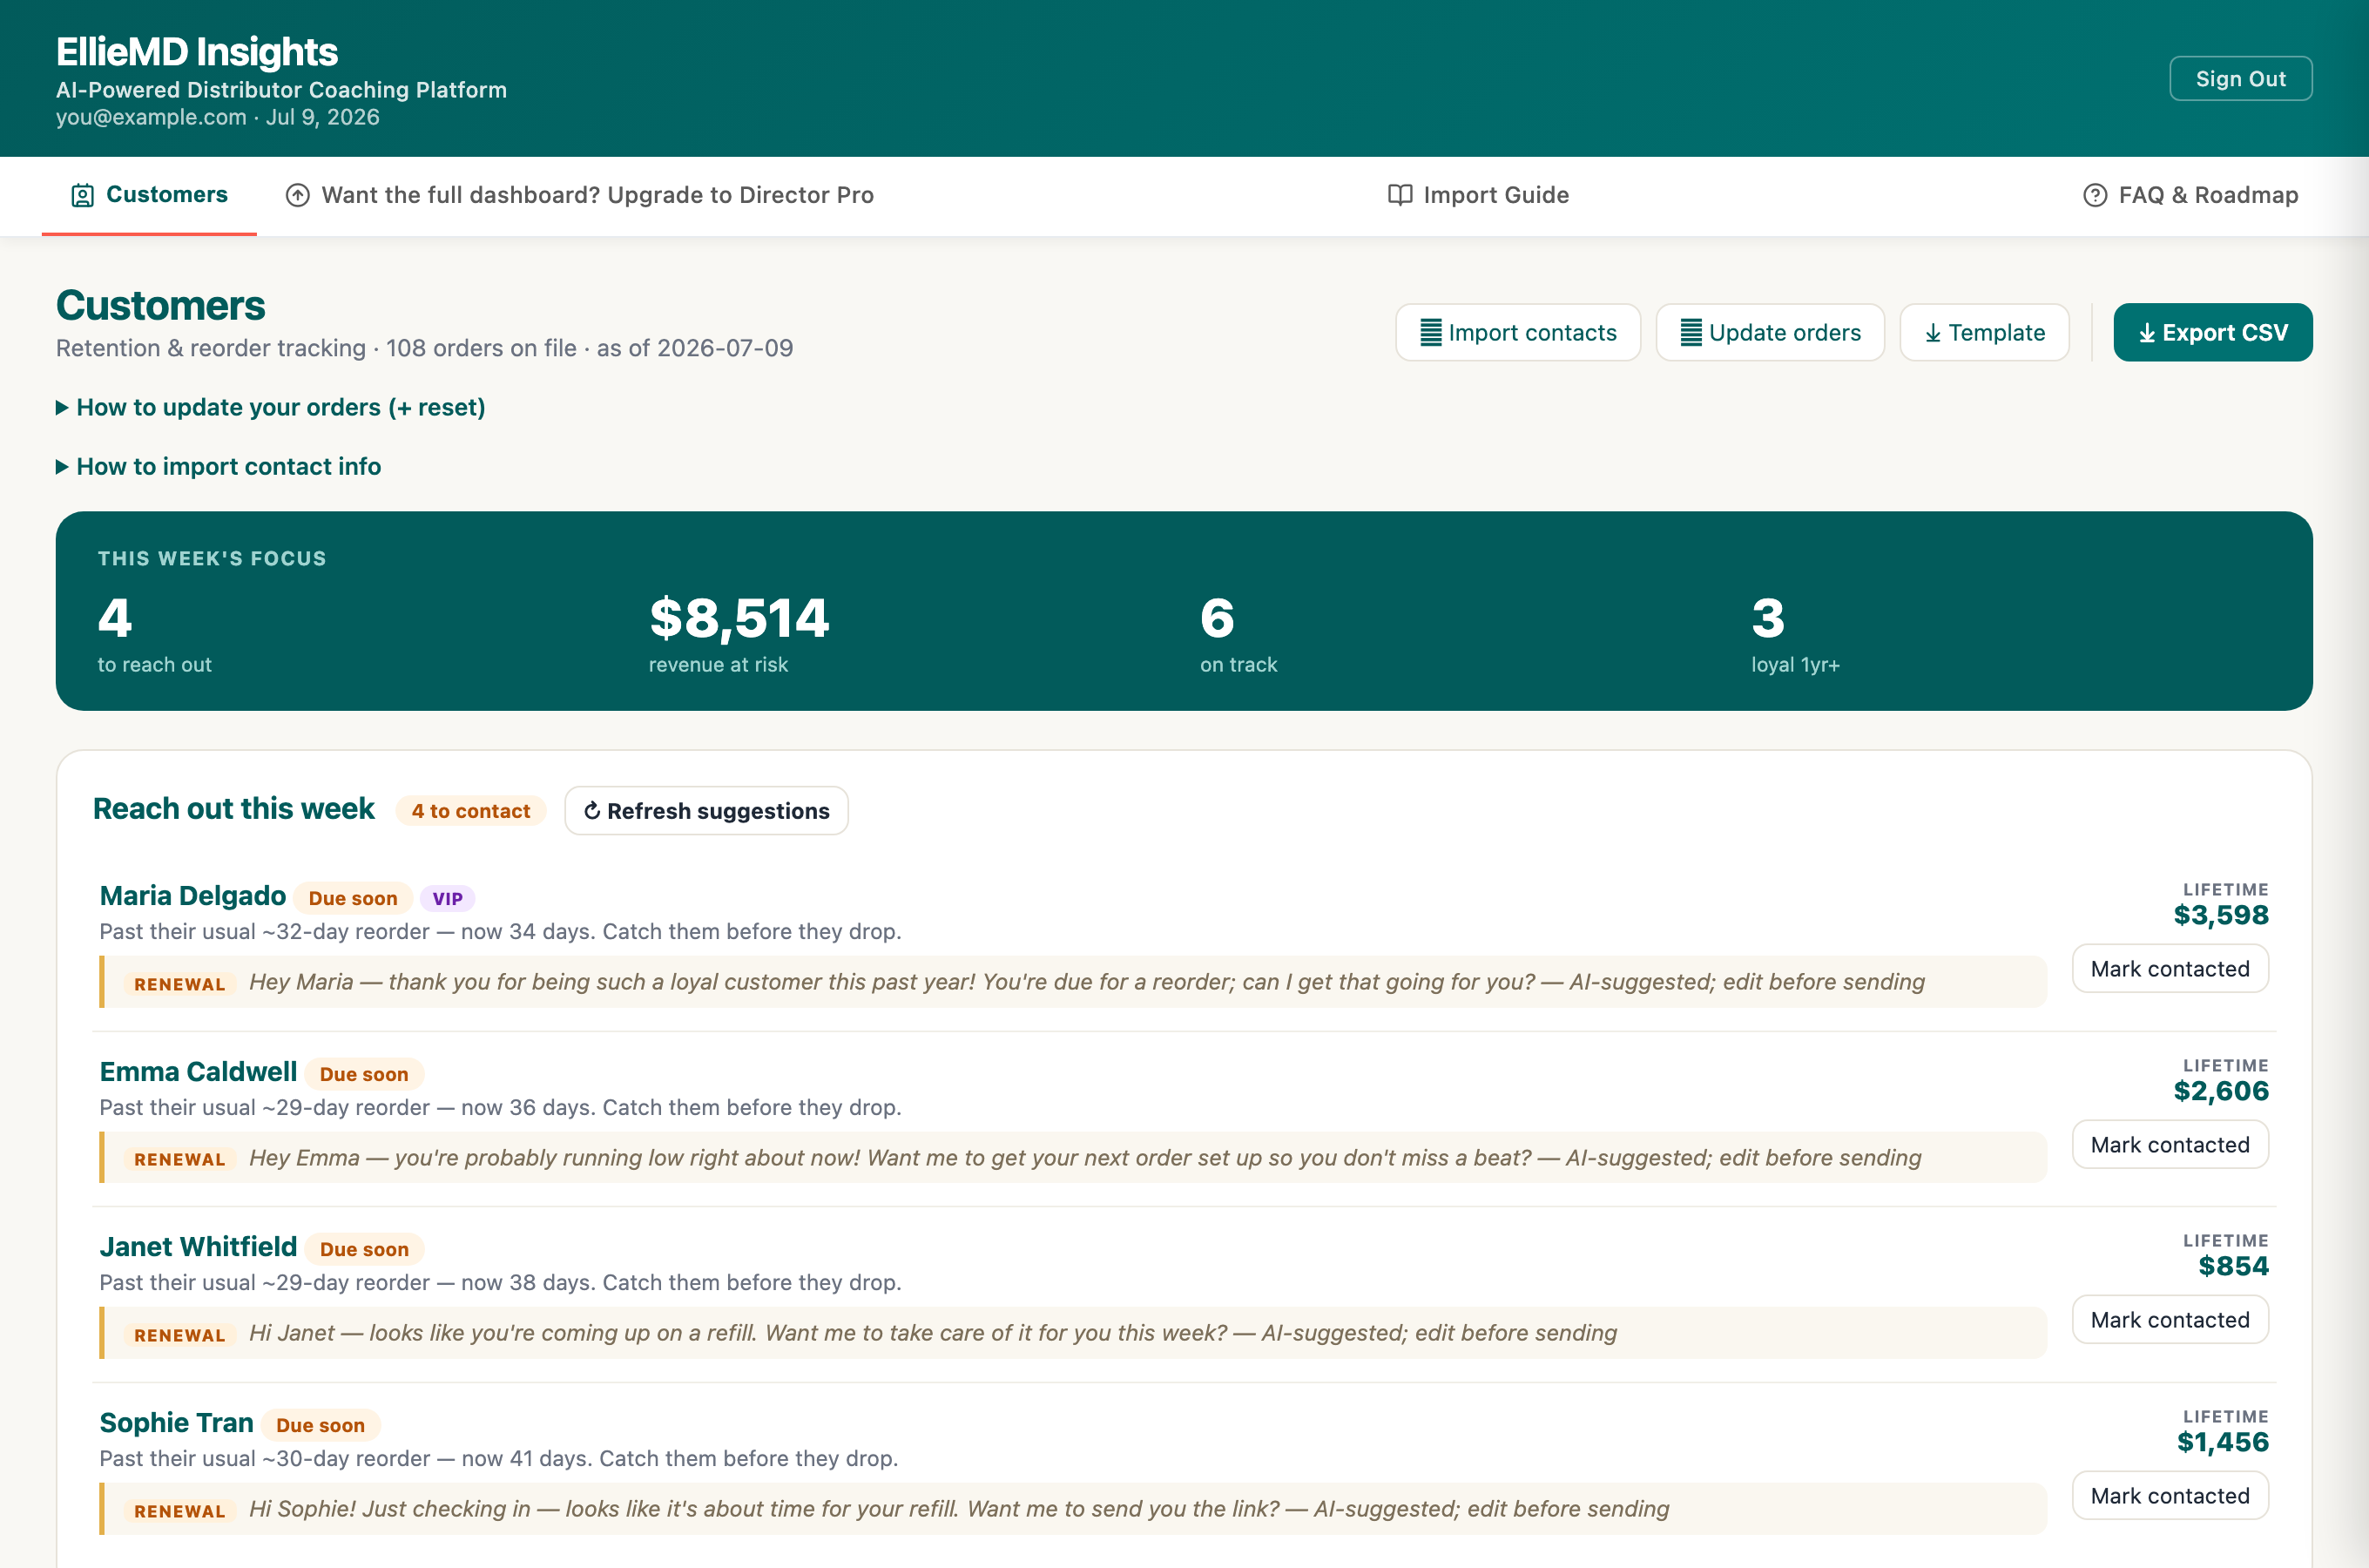This screenshot has width=2369, height=1568.
Task: Click the Import Guide book icon
Action: [x=1400, y=195]
